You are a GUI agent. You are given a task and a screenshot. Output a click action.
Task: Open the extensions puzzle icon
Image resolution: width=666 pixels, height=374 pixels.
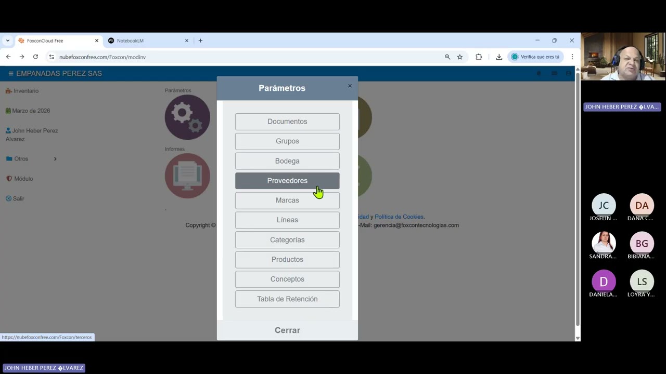click(479, 57)
